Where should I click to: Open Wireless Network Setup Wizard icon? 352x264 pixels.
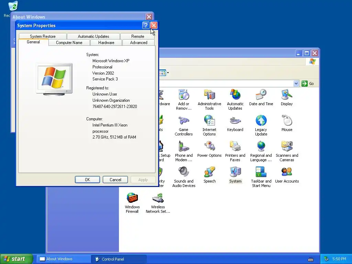(x=158, y=203)
